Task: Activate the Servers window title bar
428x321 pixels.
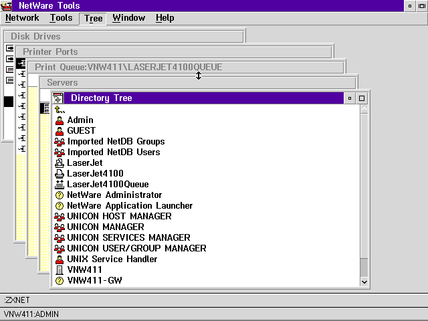Action: [198, 82]
